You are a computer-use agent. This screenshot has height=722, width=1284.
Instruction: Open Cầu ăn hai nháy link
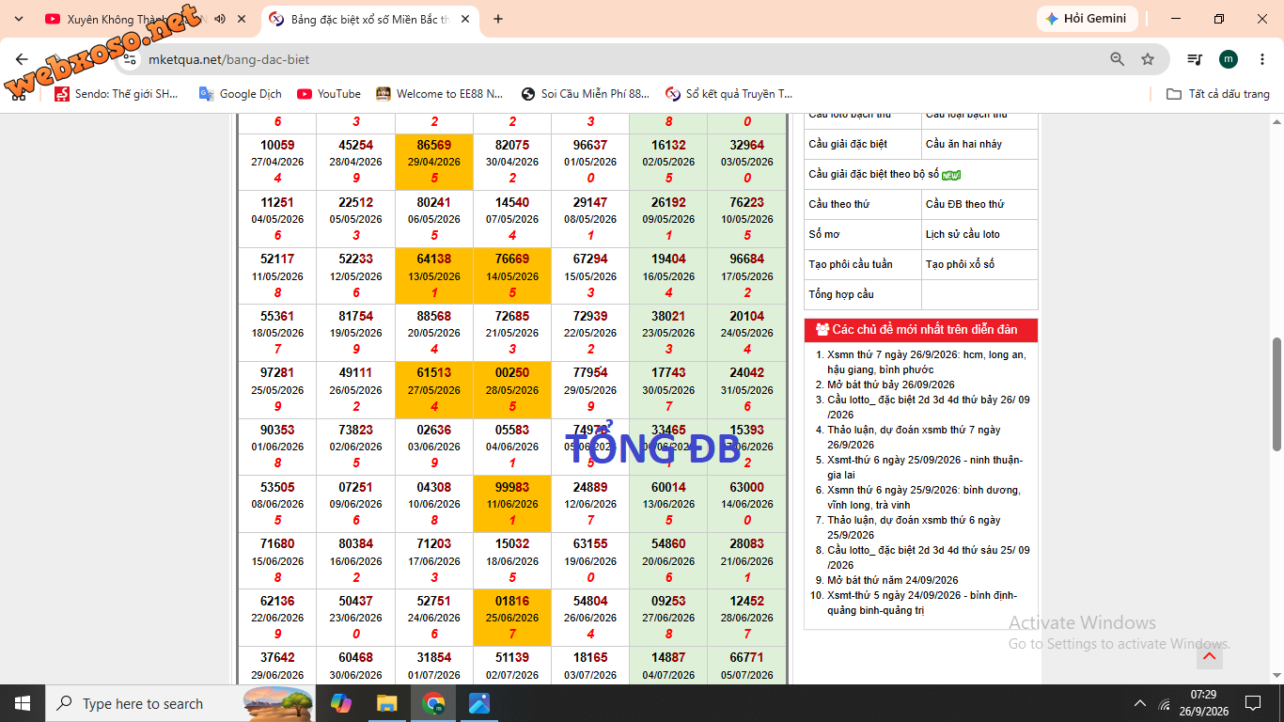[963, 144]
